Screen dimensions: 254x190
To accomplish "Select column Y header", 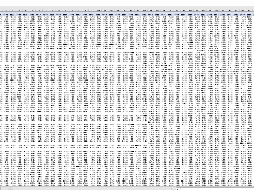I will pyautogui.click(x=85, y=10).
